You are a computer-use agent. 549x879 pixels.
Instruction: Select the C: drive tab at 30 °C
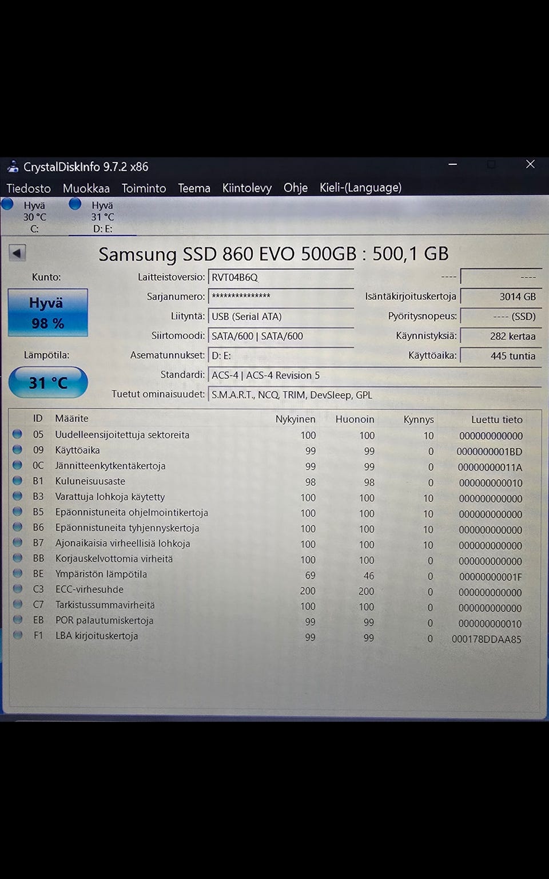pyautogui.click(x=34, y=217)
